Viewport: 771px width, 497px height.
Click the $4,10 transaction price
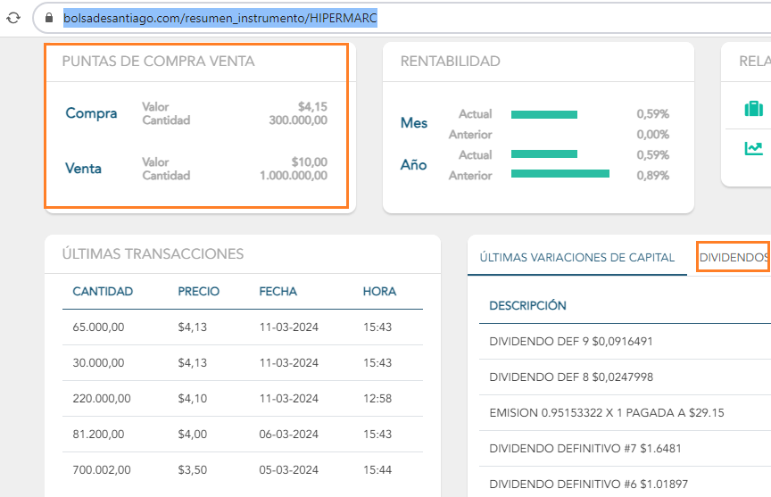[x=192, y=399]
